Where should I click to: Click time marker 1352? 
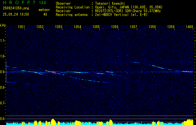coord(40,27)
